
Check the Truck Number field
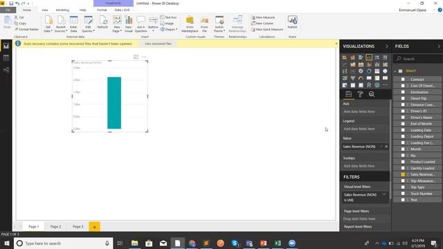pyautogui.click(x=403, y=194)
